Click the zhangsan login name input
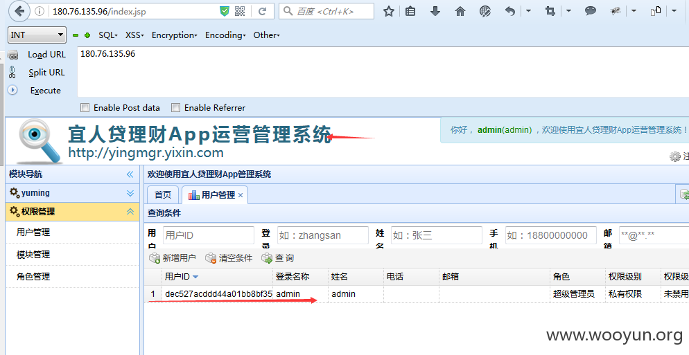Screen dimensions: 689x355 tap(322, 235)
